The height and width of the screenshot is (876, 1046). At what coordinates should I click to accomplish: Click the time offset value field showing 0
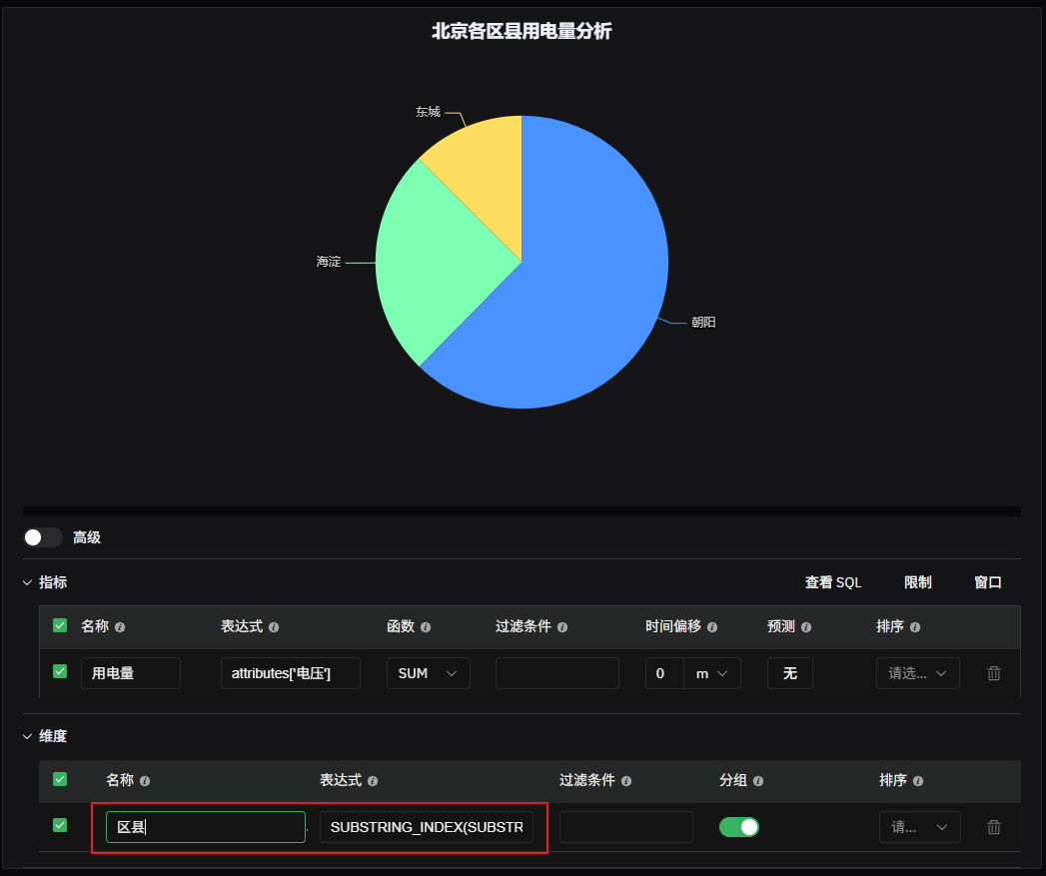click(x=664, y=673)
